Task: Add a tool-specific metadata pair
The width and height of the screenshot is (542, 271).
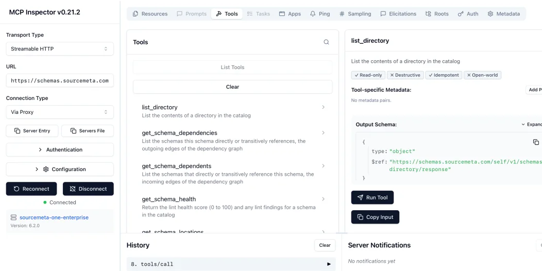Action: (534, 90)
